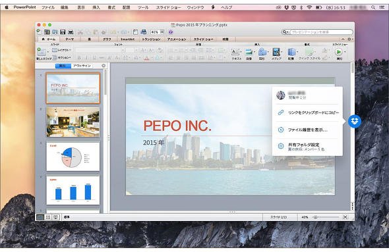Open the search options magnifier dropdown

click(x=285, y=32)
